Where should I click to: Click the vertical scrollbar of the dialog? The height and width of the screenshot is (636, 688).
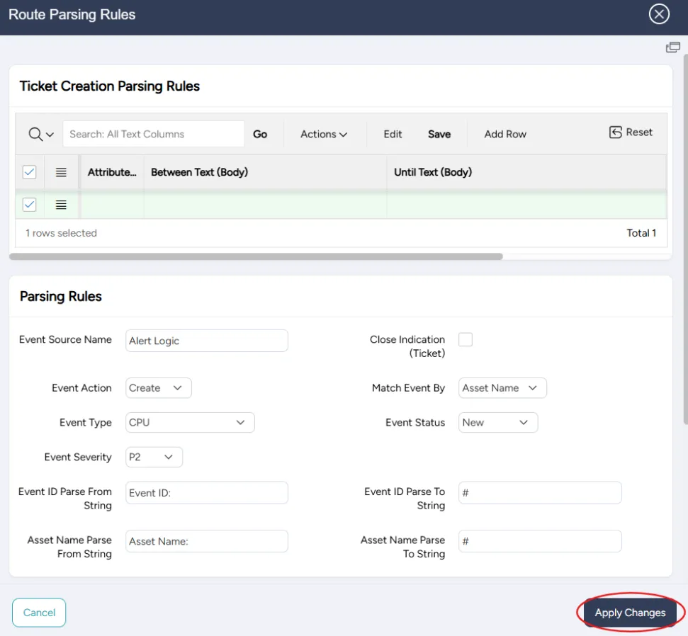[685, 239]
